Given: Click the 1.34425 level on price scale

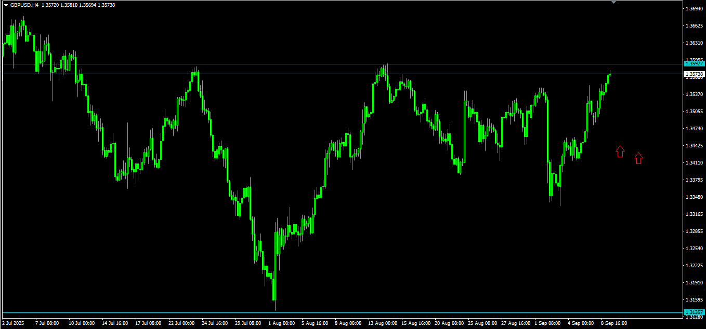Looking at the screenshot, I should [695, 146].
